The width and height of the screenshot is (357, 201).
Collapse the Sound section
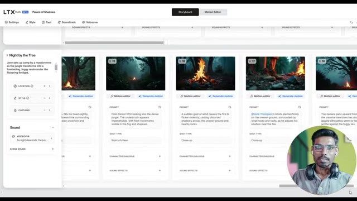pos(52,128)
